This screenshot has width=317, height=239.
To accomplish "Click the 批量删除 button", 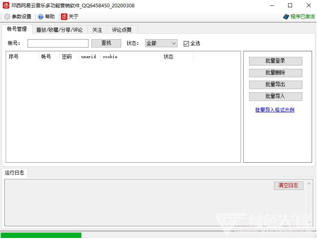I will tap(275, 73).
